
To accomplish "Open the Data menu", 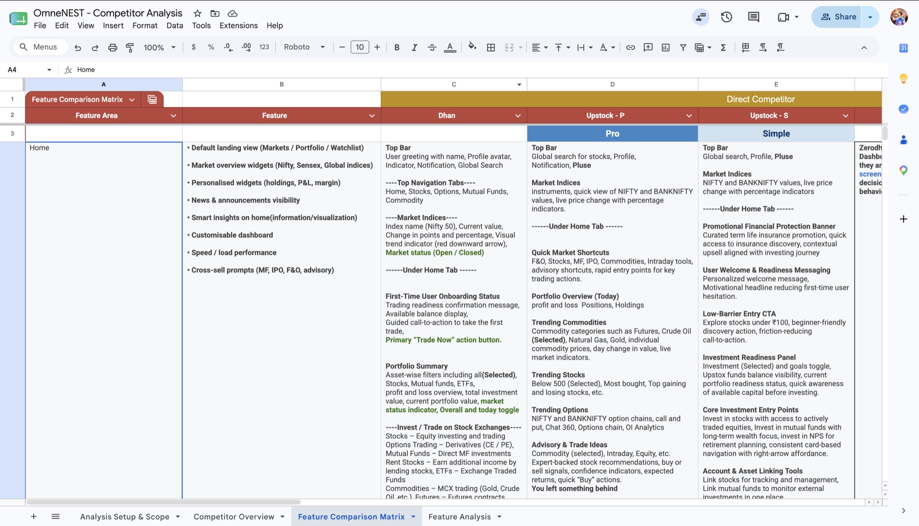I will pyautogui.click(x=175, y=26).
